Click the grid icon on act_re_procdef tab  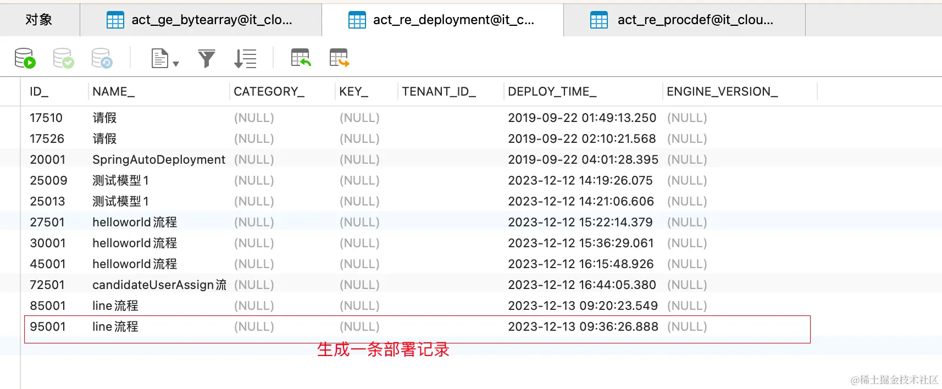[599, 20]
